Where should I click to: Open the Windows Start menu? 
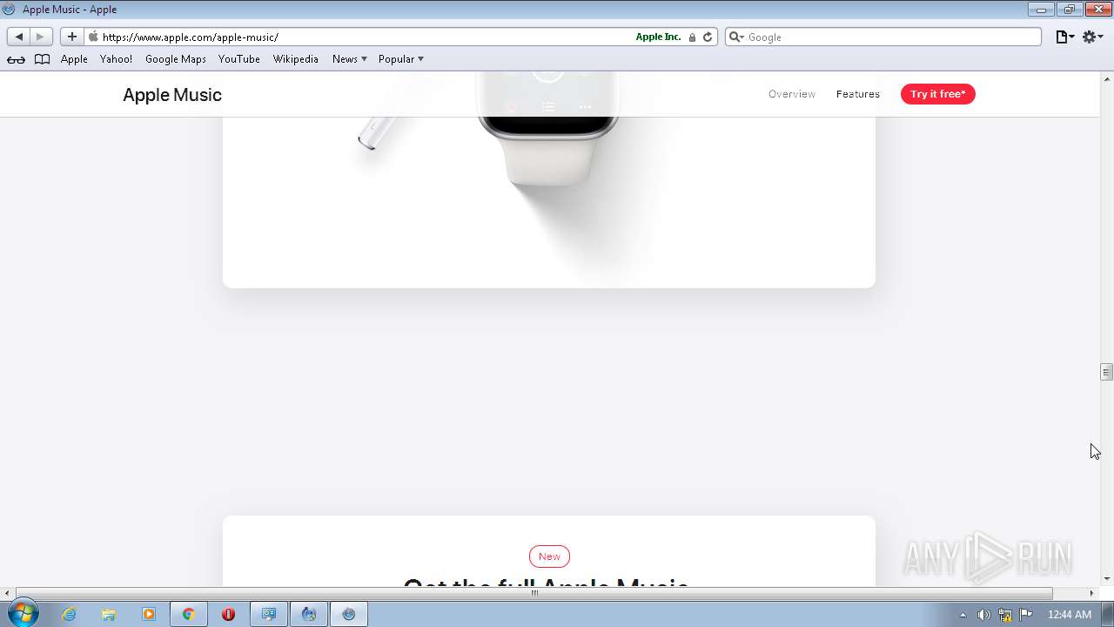(x=23, y=614)
